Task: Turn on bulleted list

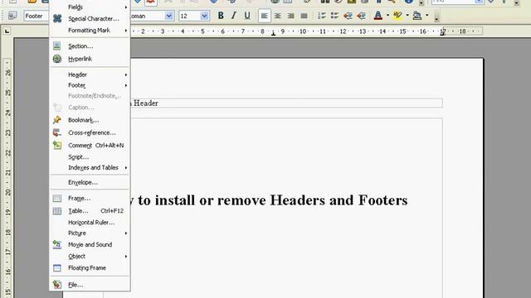Action: [x=334, y=16]
